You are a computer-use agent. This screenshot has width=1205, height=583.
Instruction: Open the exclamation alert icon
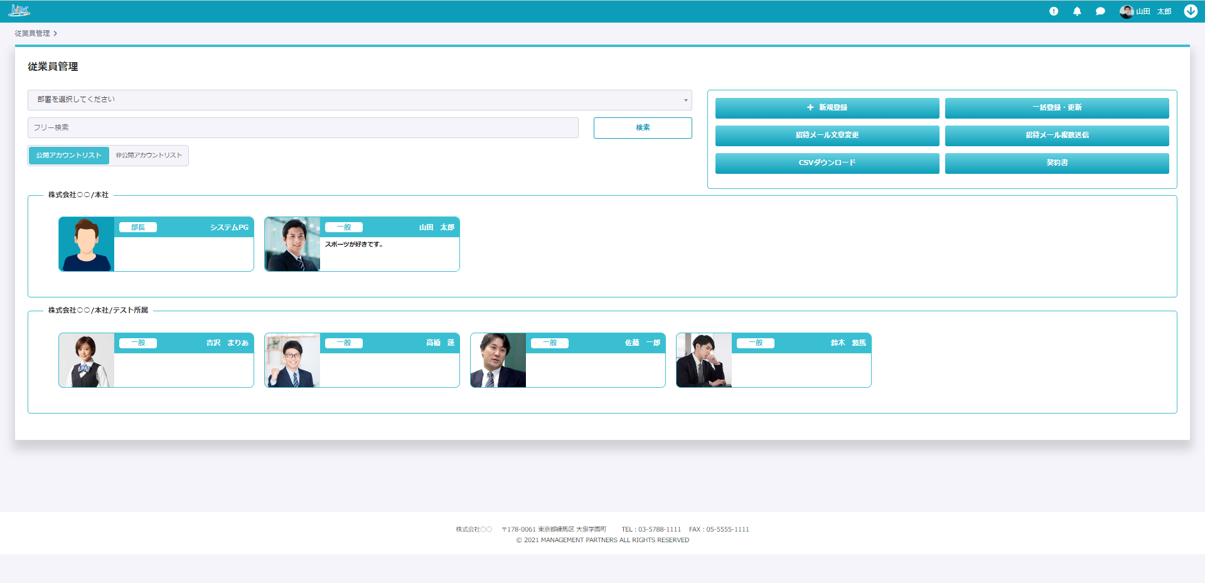(1054, 11)
